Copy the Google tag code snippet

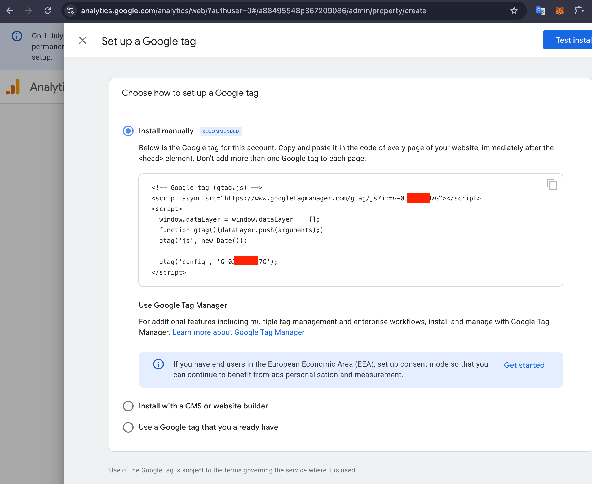pyautogui.click(x=551, y=184)
